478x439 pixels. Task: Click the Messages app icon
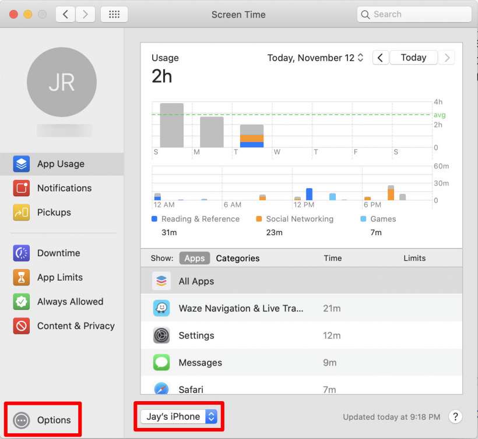pyautogui.click(x=161, y=362)
